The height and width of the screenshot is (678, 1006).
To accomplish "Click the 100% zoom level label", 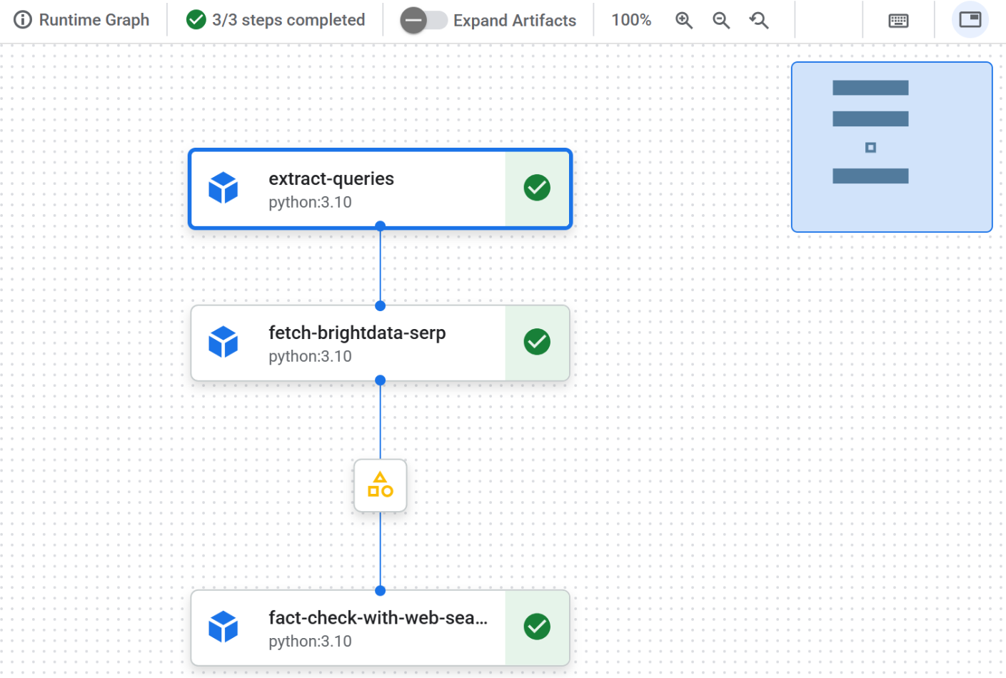I will point(631,20).
